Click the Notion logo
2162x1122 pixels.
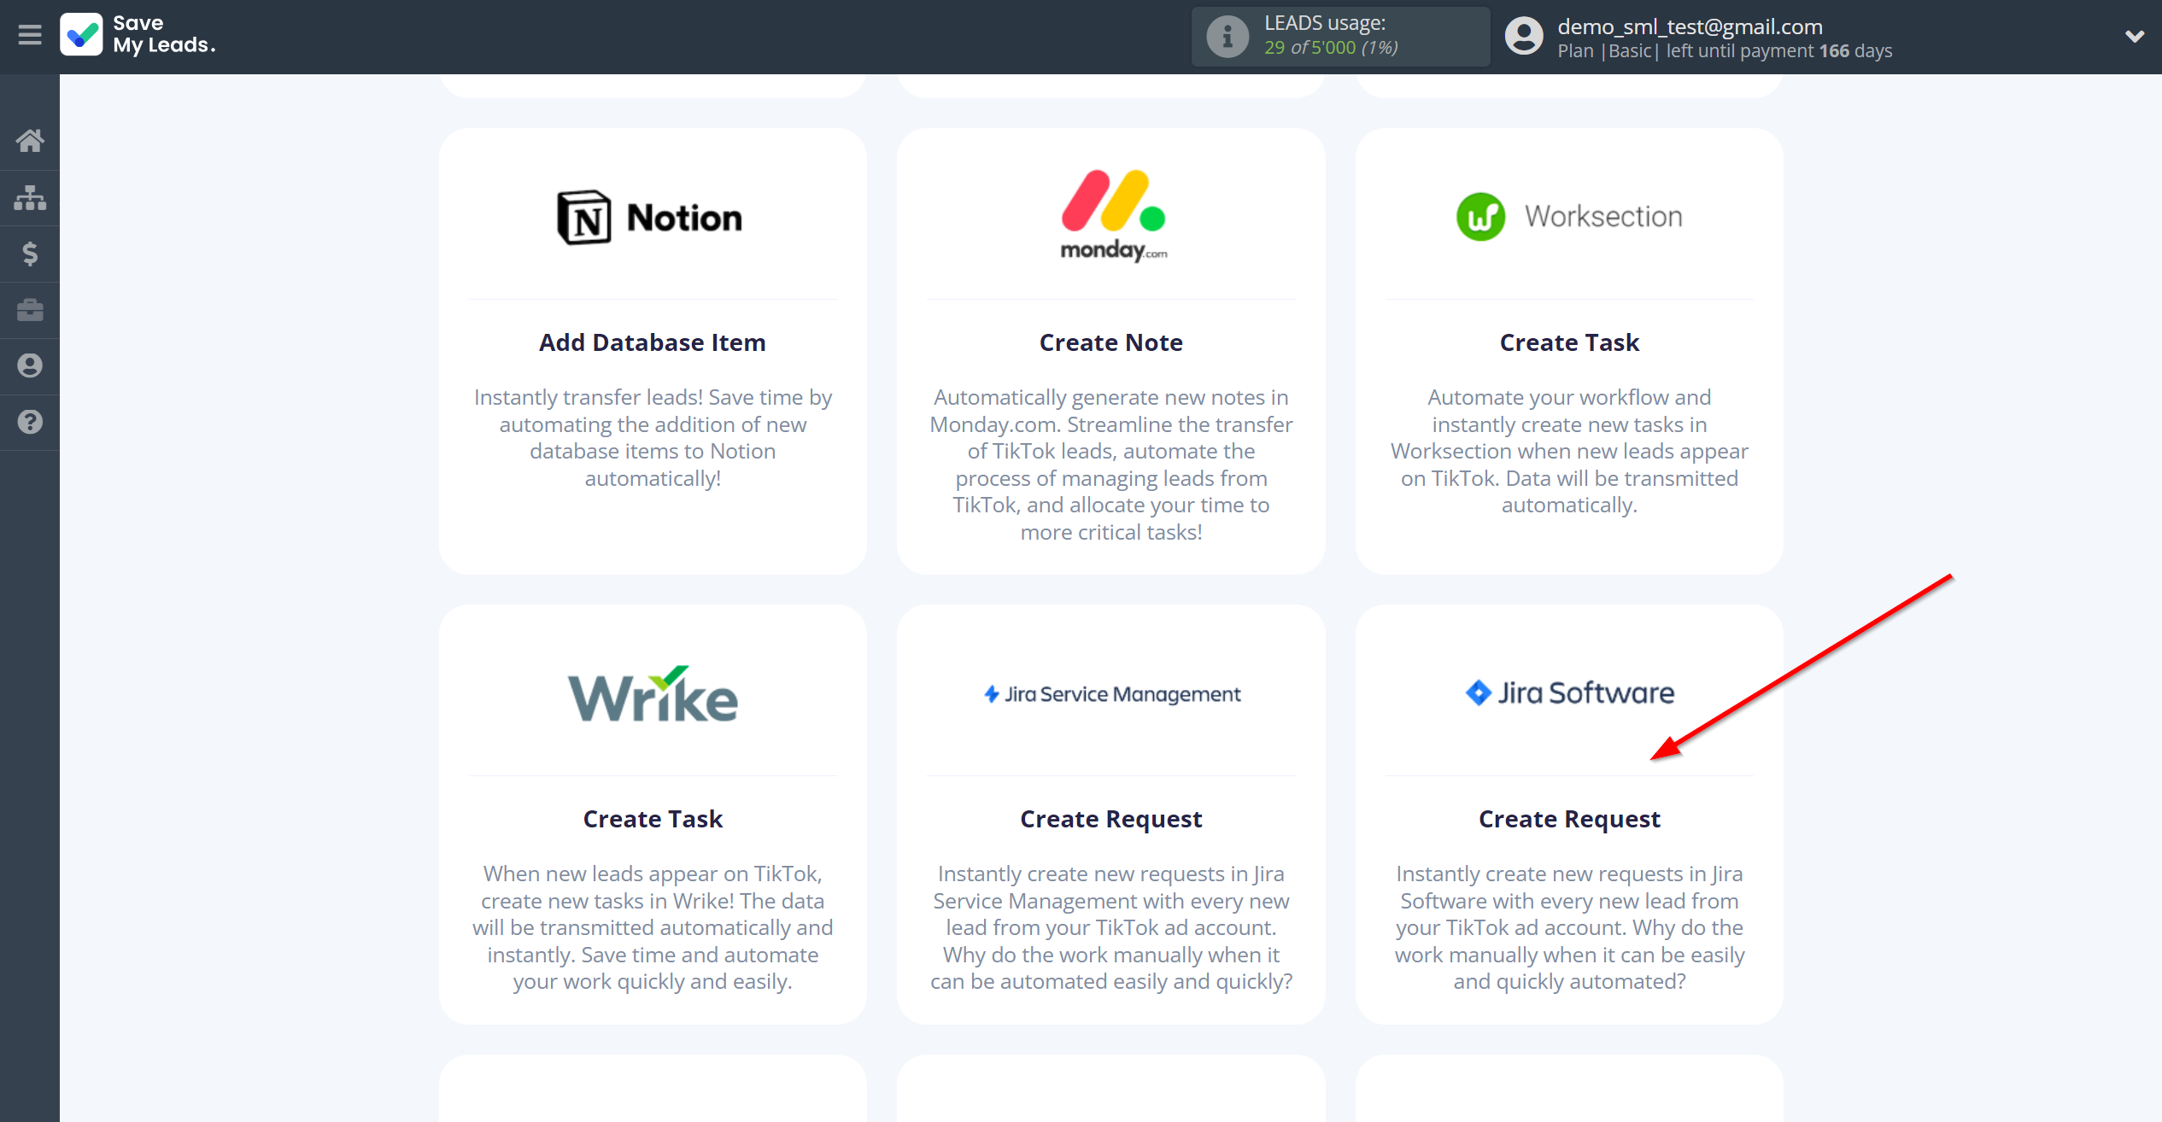tap(650, 217)
